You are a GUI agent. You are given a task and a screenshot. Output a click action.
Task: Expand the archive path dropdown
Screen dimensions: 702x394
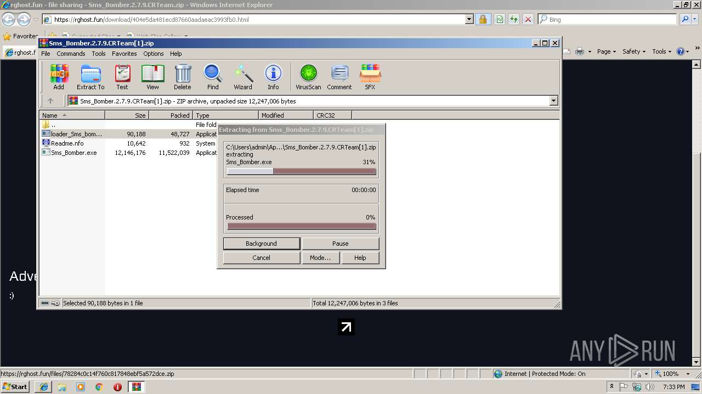pyautogui.click(x=553, y=101)
